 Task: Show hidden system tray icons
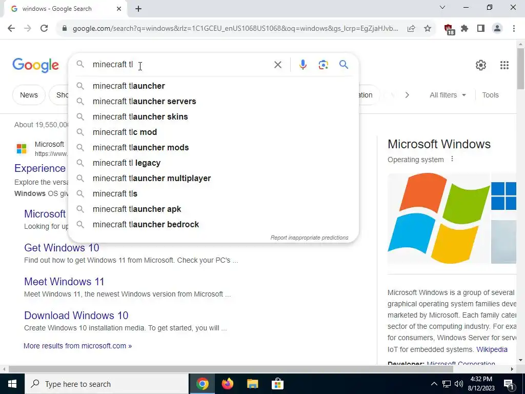pyautogui.click(x=434, y=384)
